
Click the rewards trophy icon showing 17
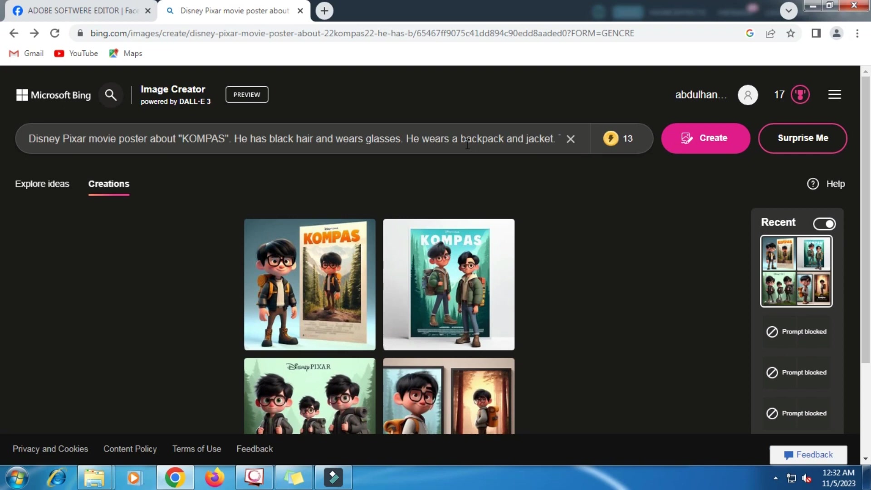(800, 94)
